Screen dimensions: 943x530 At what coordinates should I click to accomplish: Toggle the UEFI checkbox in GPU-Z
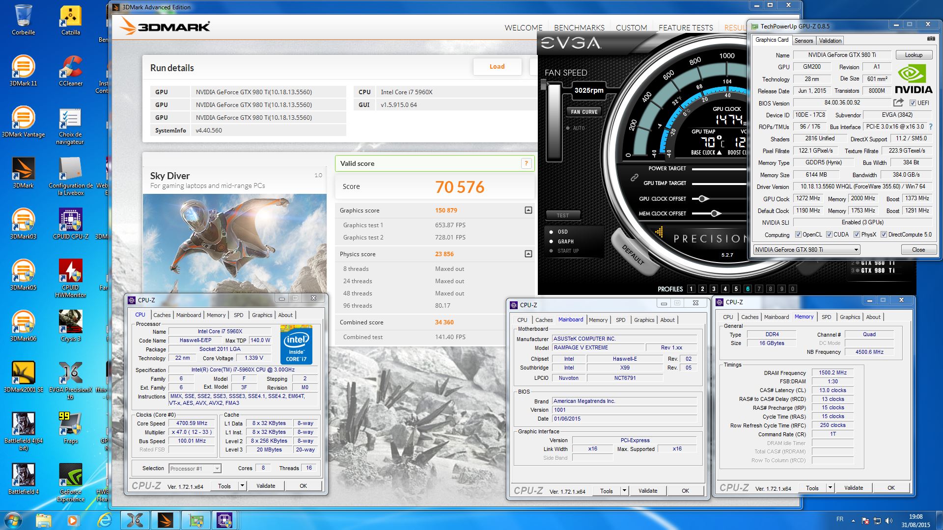pos(913,103)
